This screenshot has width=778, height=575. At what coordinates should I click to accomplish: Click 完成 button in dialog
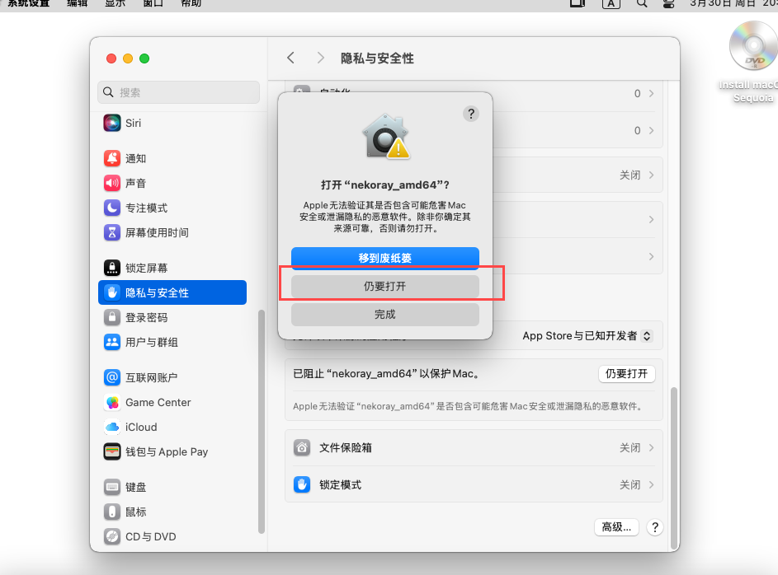[385, 315]
